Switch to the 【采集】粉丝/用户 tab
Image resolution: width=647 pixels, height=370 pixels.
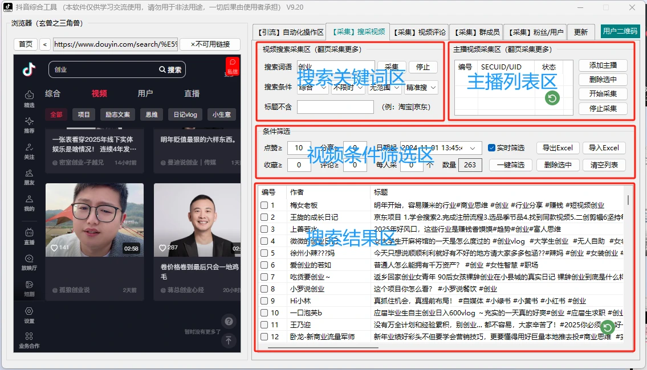click(535, 32)
